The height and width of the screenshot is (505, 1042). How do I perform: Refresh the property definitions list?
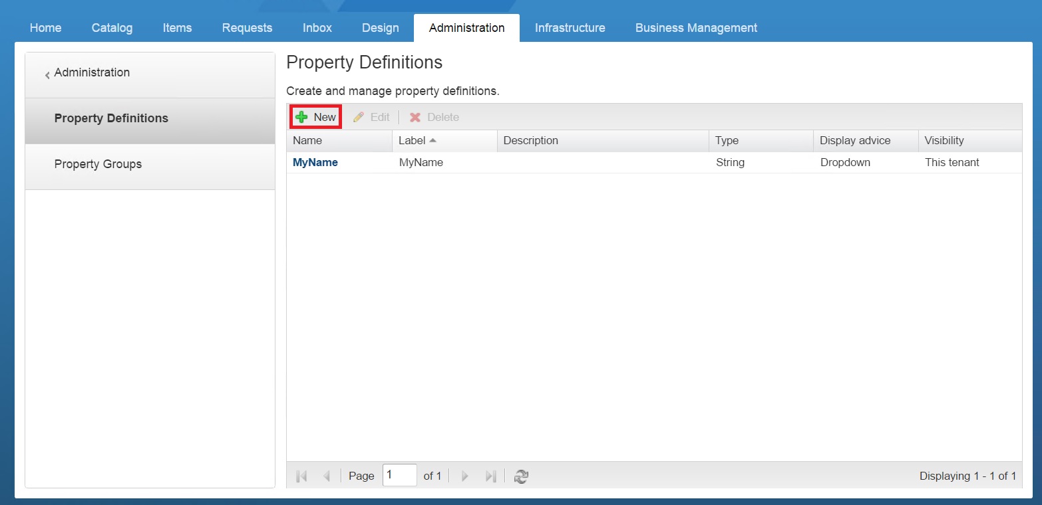(521, 476)
